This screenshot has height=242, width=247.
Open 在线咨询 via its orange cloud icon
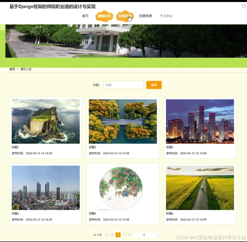(x=125, y=16)
